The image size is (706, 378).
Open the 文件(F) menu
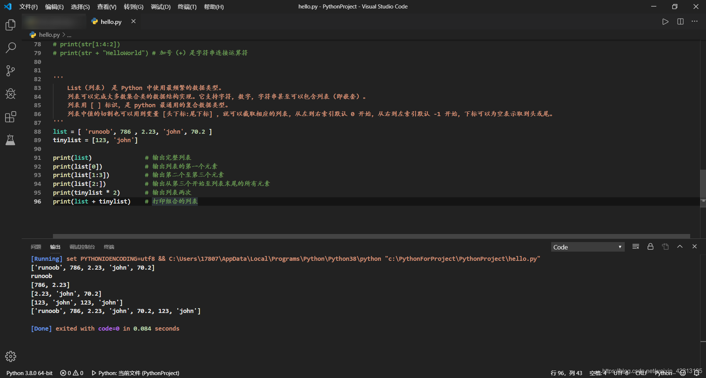29,7
